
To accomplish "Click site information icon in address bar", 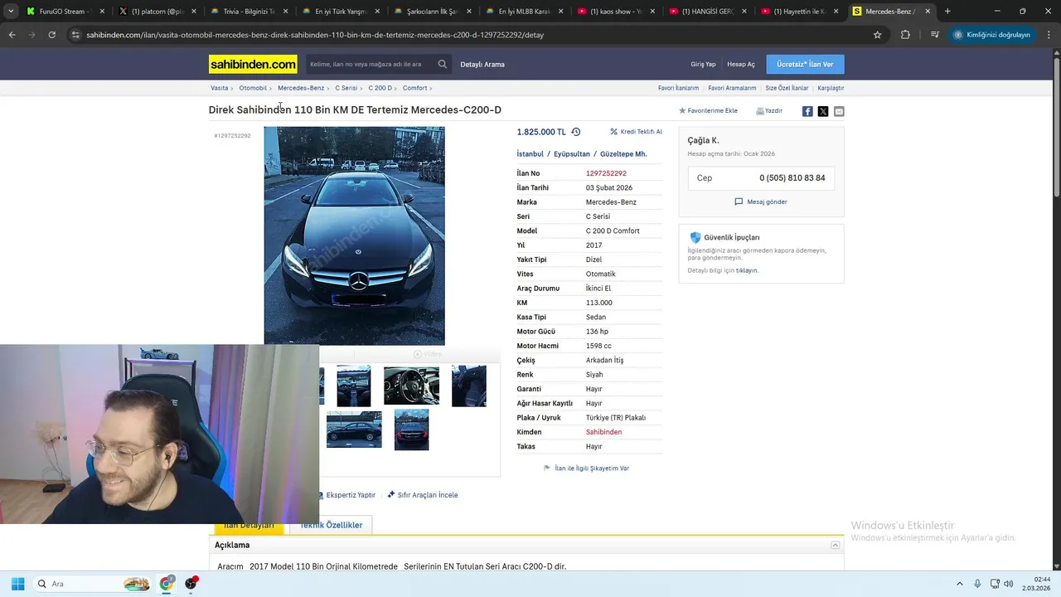I will coord(76,35).
